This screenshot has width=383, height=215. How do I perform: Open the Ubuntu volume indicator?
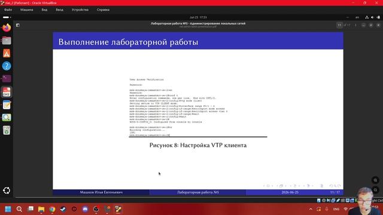(372, 17)
